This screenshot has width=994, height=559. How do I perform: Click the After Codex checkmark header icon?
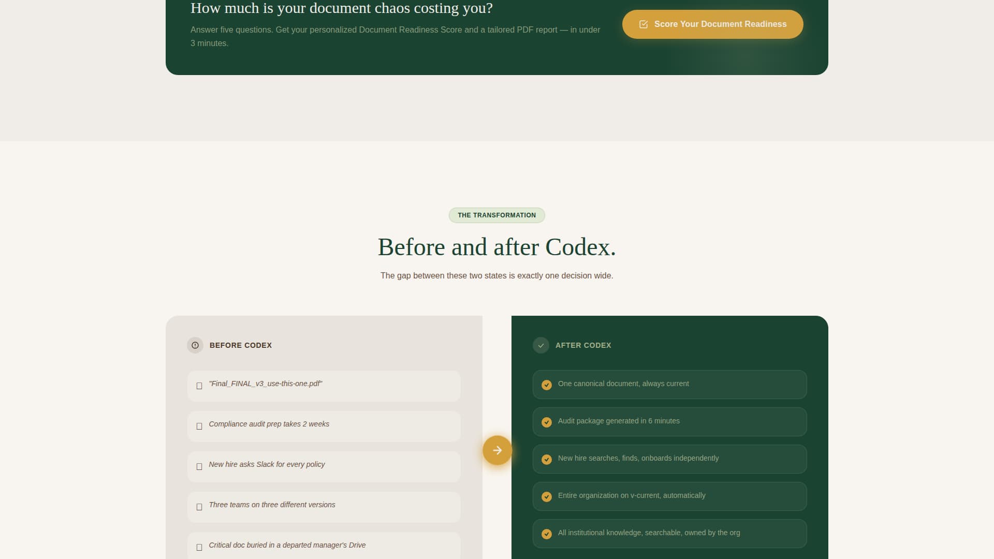[x=541, y=345]
